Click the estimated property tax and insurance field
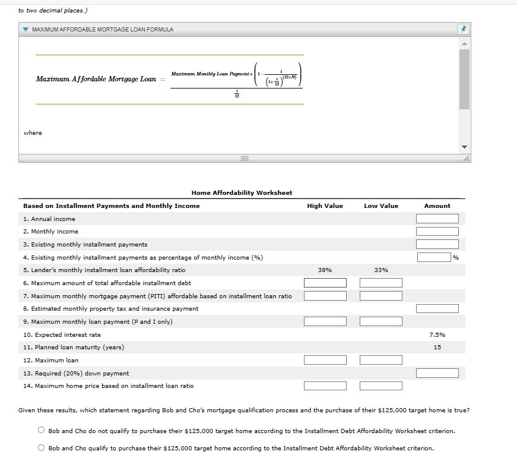The width and height of the screenshot is (517, 461). tap(437, 308)
